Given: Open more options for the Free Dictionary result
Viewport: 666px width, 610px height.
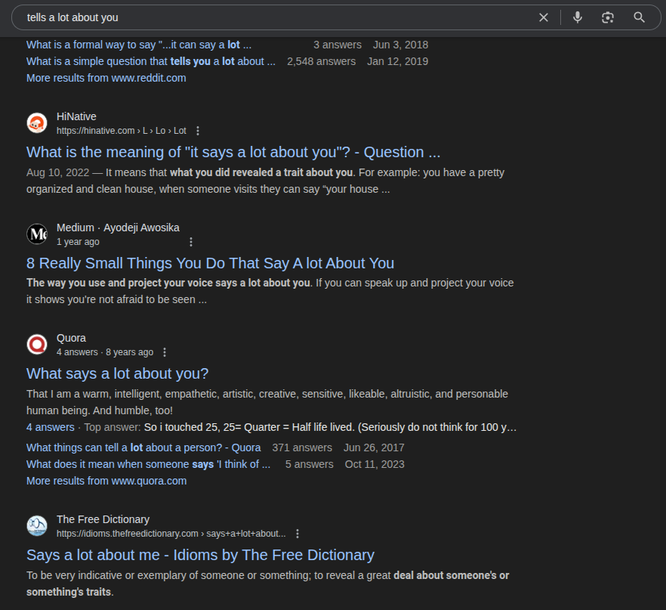Looking at the screenshot, I should [298, 534].
